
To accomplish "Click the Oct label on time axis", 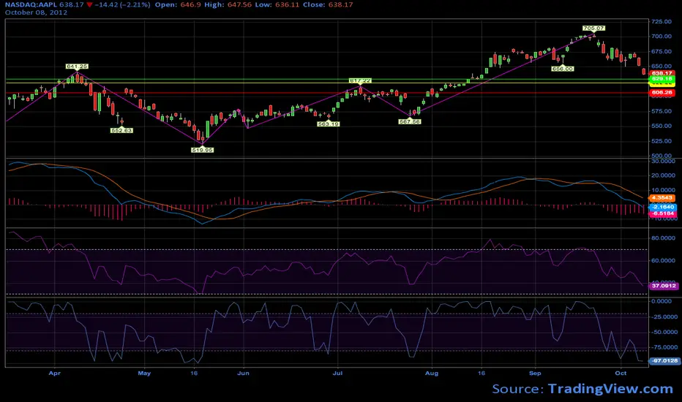I will pyautogui.click(x=621, y=373).
